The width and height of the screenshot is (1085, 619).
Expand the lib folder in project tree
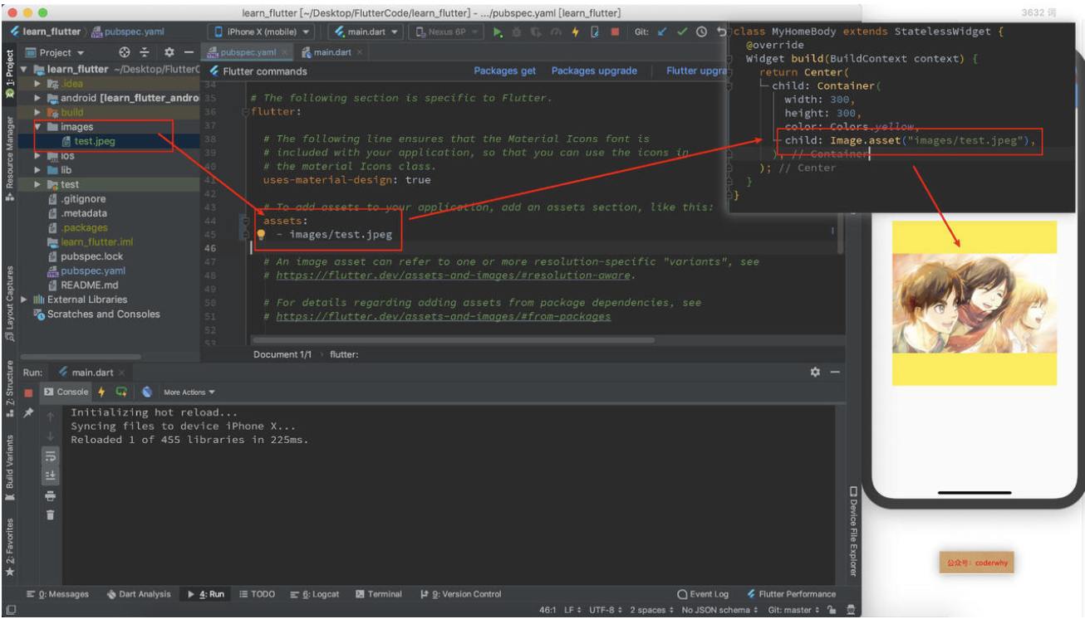pyautogui.click(x=38, y=170)
